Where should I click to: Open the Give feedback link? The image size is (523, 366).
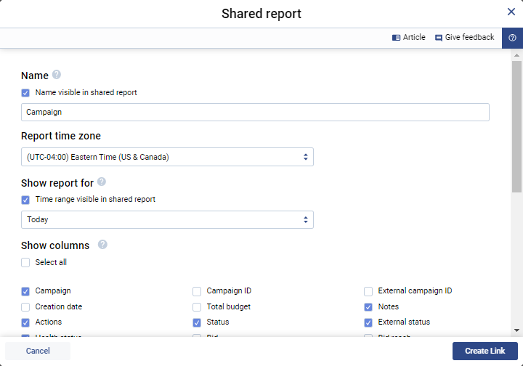pyautogui.click(x=469, y=38)
